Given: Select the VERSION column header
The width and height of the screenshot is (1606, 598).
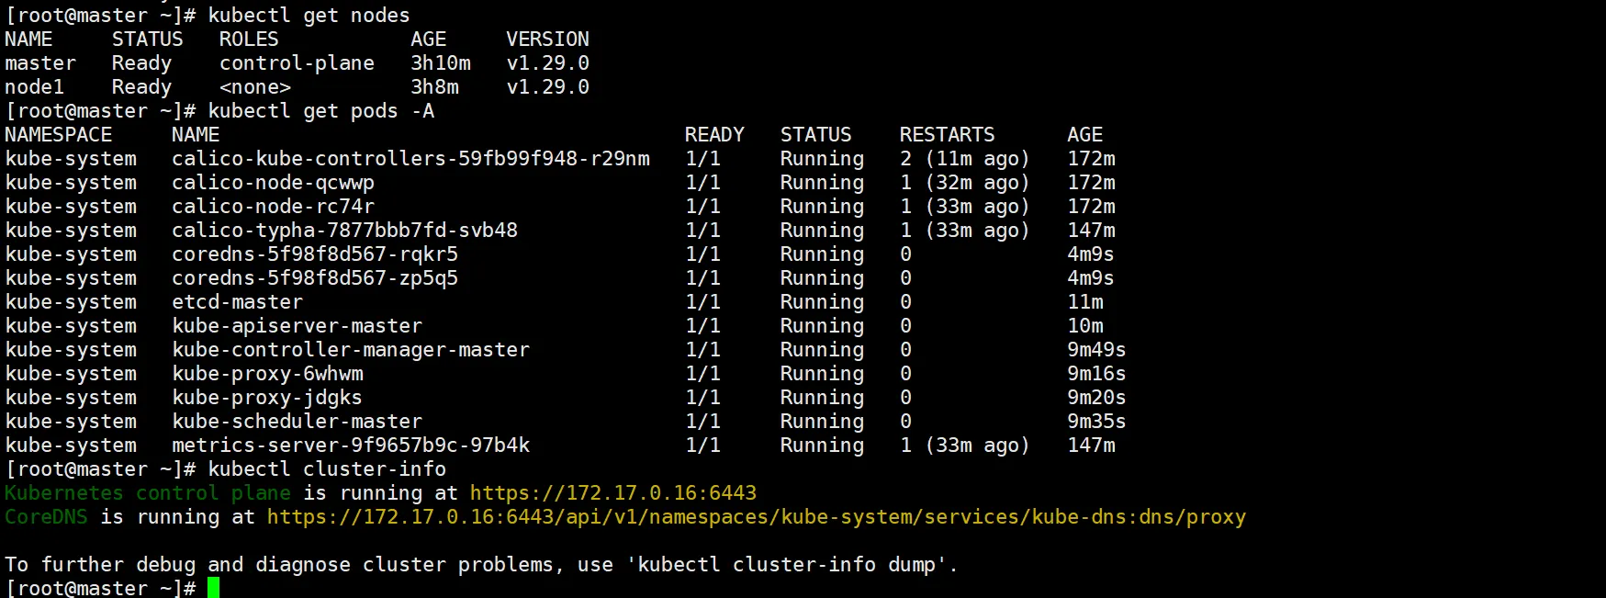Looking at the screenshot, I should [547, 39].
